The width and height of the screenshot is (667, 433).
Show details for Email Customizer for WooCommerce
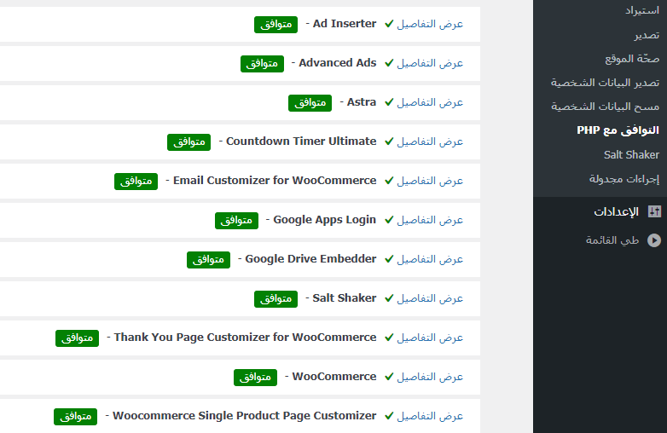pyautogui.click(x=431, y=181)
